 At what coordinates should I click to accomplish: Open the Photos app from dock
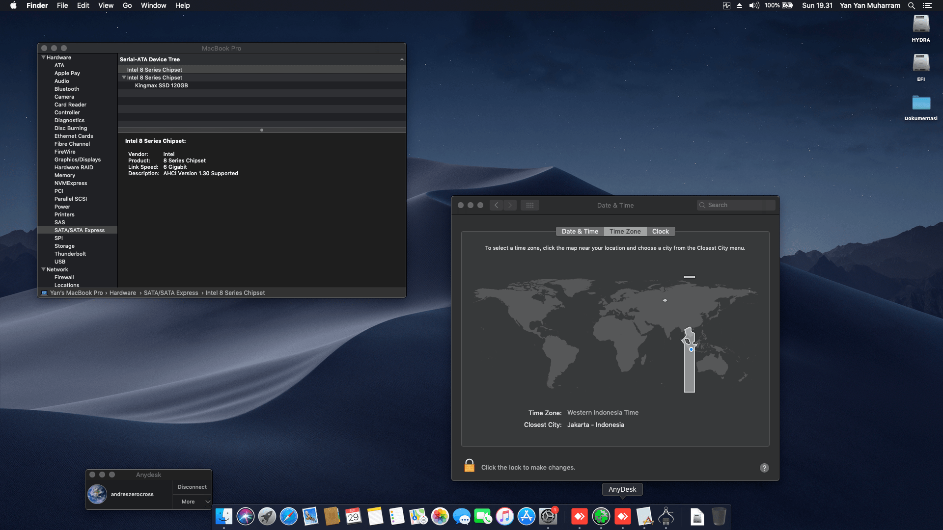(x=440, y=516)
